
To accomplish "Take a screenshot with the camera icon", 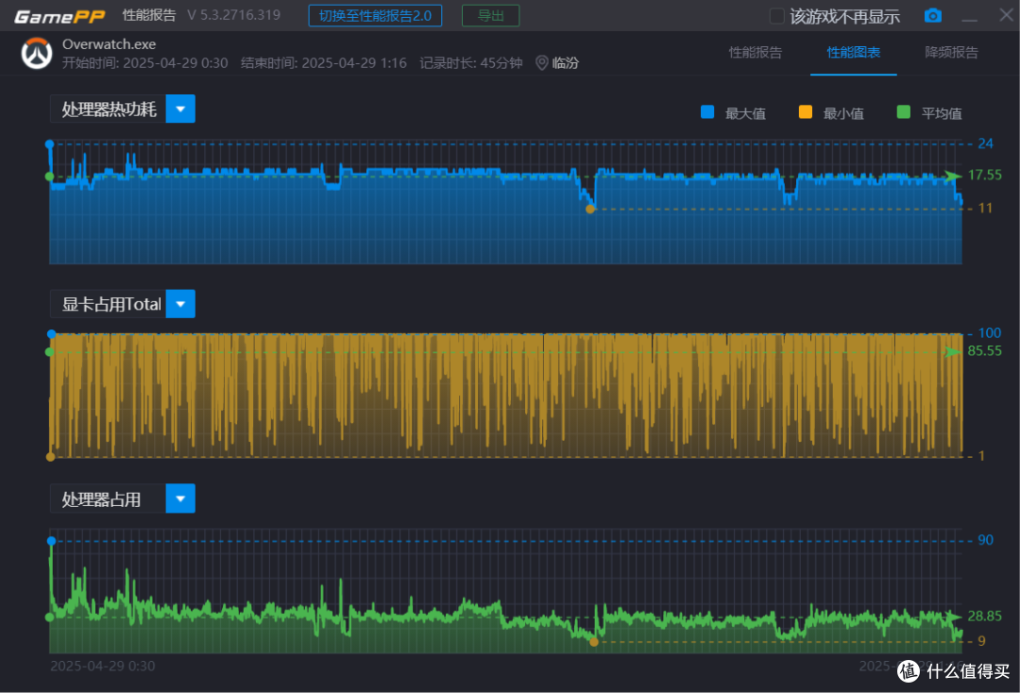I will tap(933, 16).
